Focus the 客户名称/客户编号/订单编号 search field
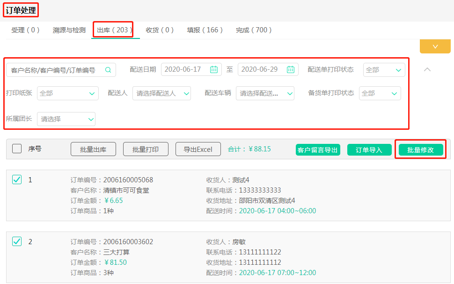Screen dimensions: 454x284 tap(54, 70)
